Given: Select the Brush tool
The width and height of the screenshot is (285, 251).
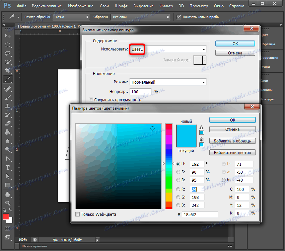Looking at the screenshot, I should [x=7, y=98].
